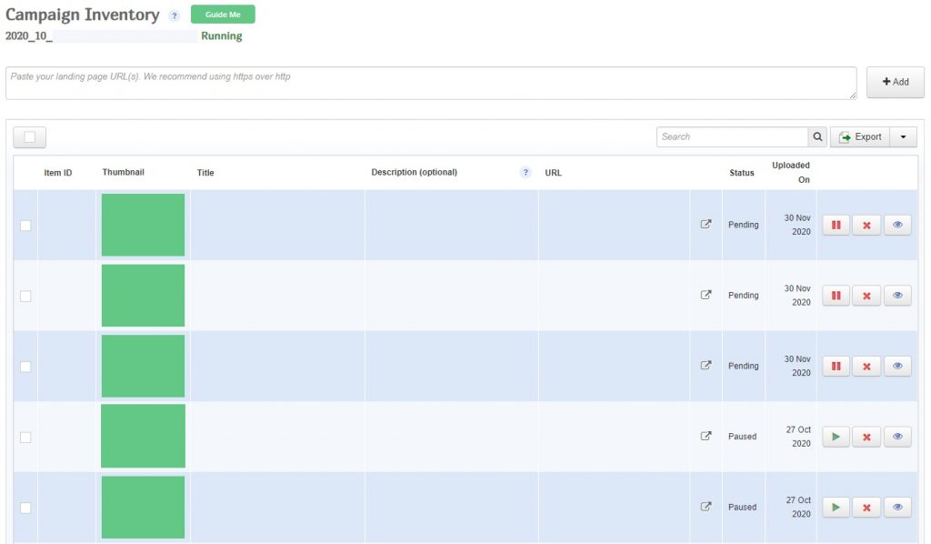Open the external link icon on the first row
Screen dimensions: 931x544
706,225
